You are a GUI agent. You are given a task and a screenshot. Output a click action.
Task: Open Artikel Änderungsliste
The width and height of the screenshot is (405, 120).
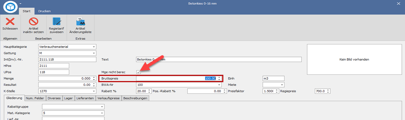(80, 22)
